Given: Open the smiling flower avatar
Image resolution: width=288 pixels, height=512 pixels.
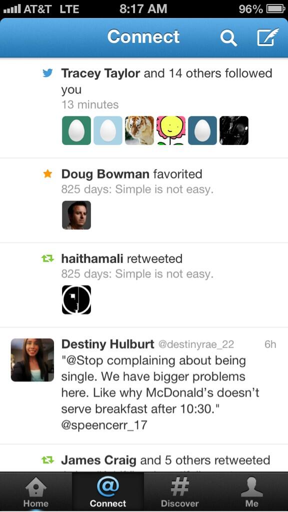Looking at the screenshot, I should pyautogui.click(x=171, y=130).
